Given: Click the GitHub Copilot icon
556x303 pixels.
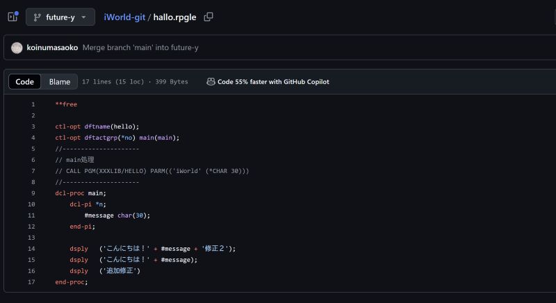Looking at the screenshot, I should [211, 81].
